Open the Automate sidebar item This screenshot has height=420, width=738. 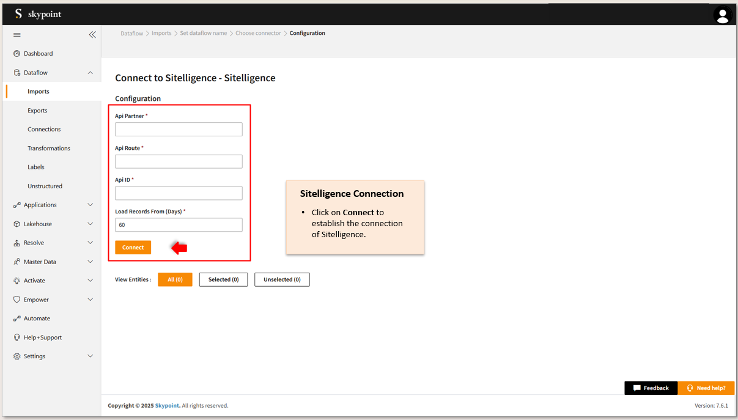point(37,319)
